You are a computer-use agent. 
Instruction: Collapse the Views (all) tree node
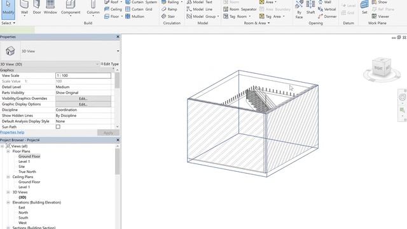(3, 146)
